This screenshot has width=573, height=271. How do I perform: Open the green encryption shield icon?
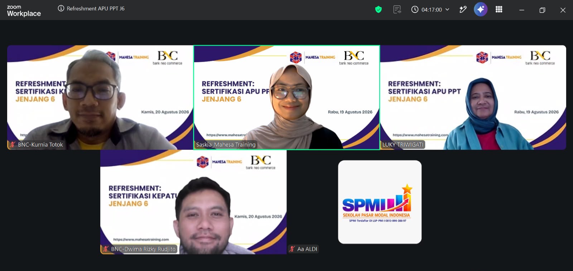click(378, 10)
